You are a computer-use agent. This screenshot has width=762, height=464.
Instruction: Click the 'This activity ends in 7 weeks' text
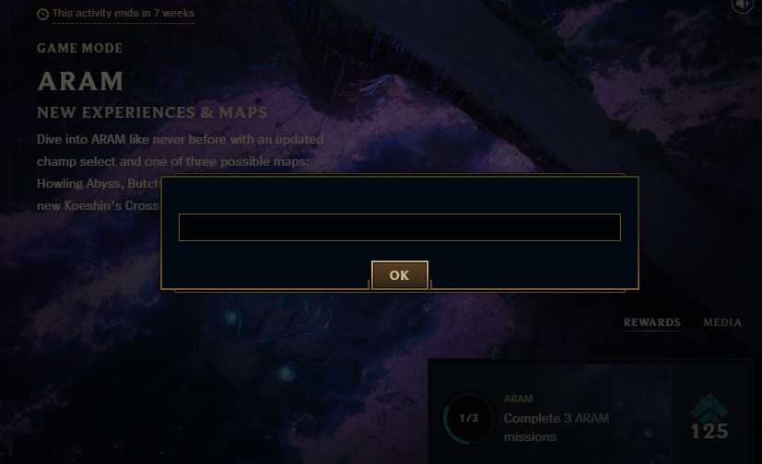point(123,13)
